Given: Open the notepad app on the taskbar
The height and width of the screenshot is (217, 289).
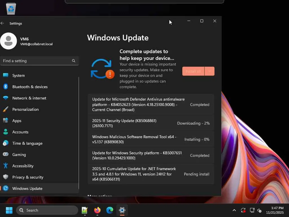Looking at the screenshot, I should click(85, 210).
